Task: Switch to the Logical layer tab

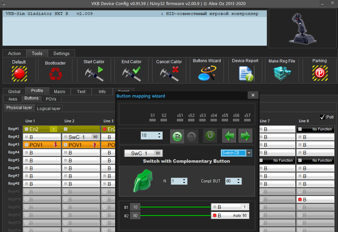Action: coord(49,108)
